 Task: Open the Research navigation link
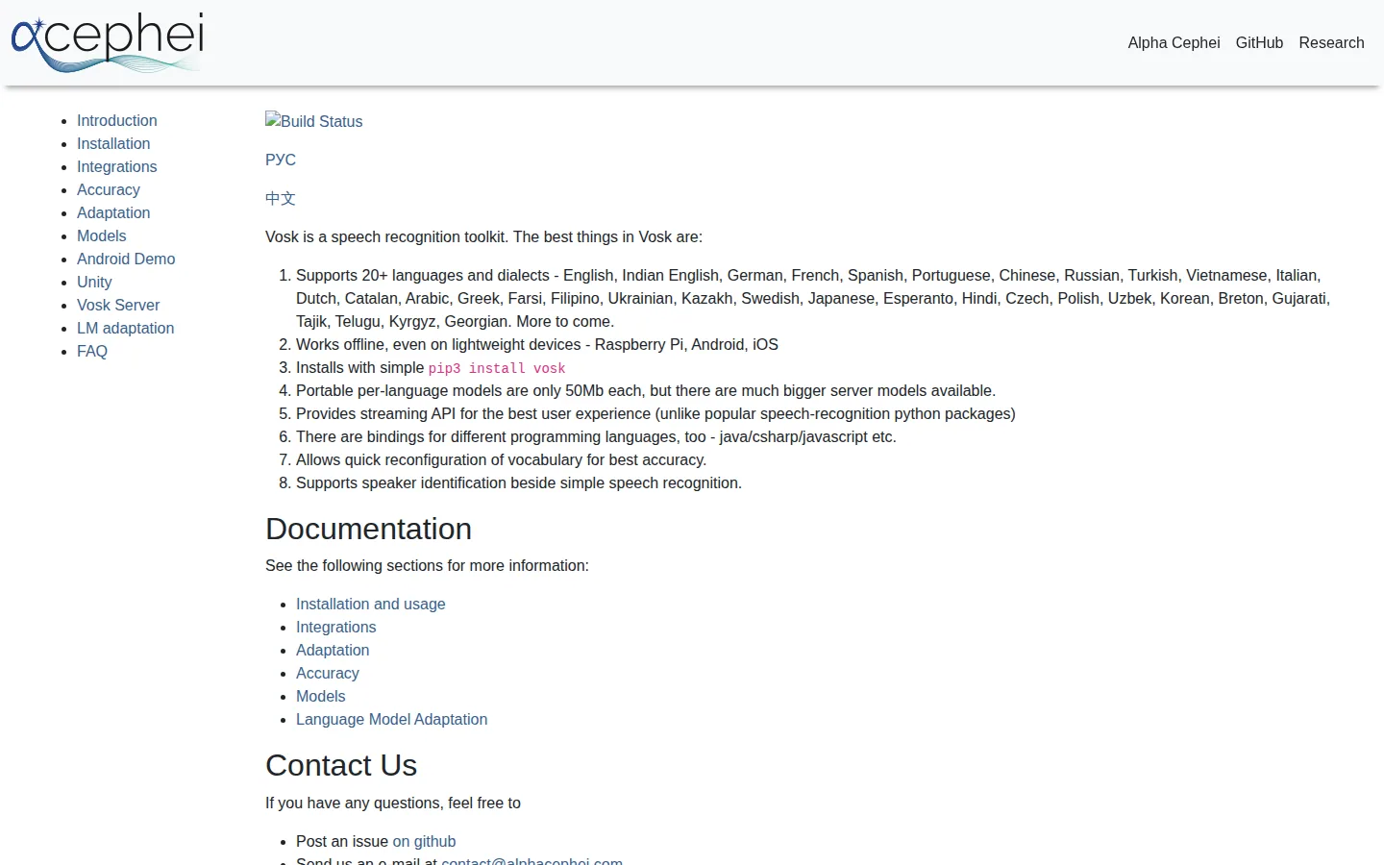1331,42
